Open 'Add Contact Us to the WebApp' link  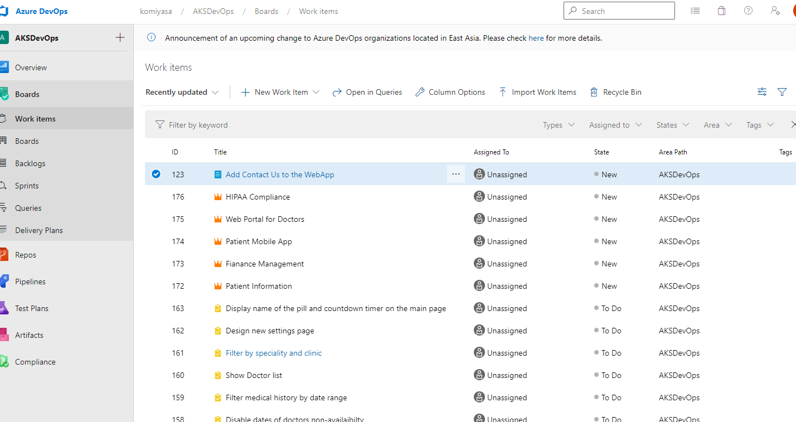coord(280,174)
